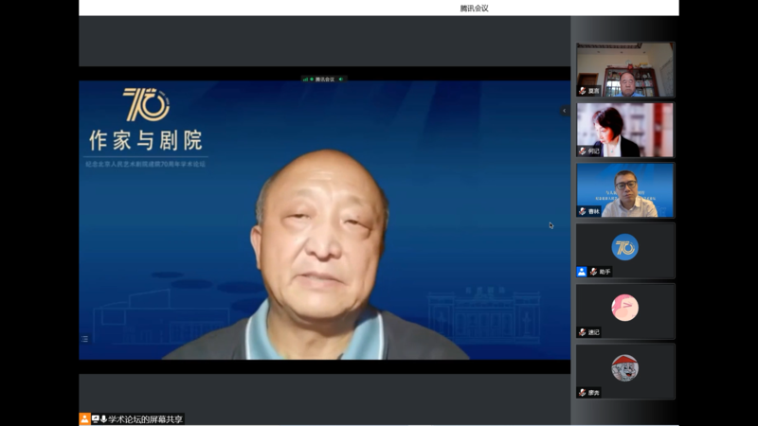Collapse the participant sidebar with the arrow
The height and width of the screenshot is (426, 758).
(x=565, y=111)
